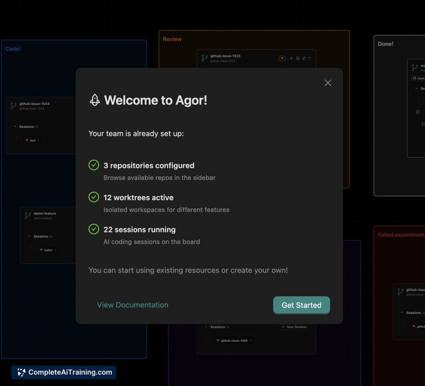Collapse Sessions under demo-feature
Image resolution: width=425 pixels, height=386 pixels.
(x=29, y=236)
